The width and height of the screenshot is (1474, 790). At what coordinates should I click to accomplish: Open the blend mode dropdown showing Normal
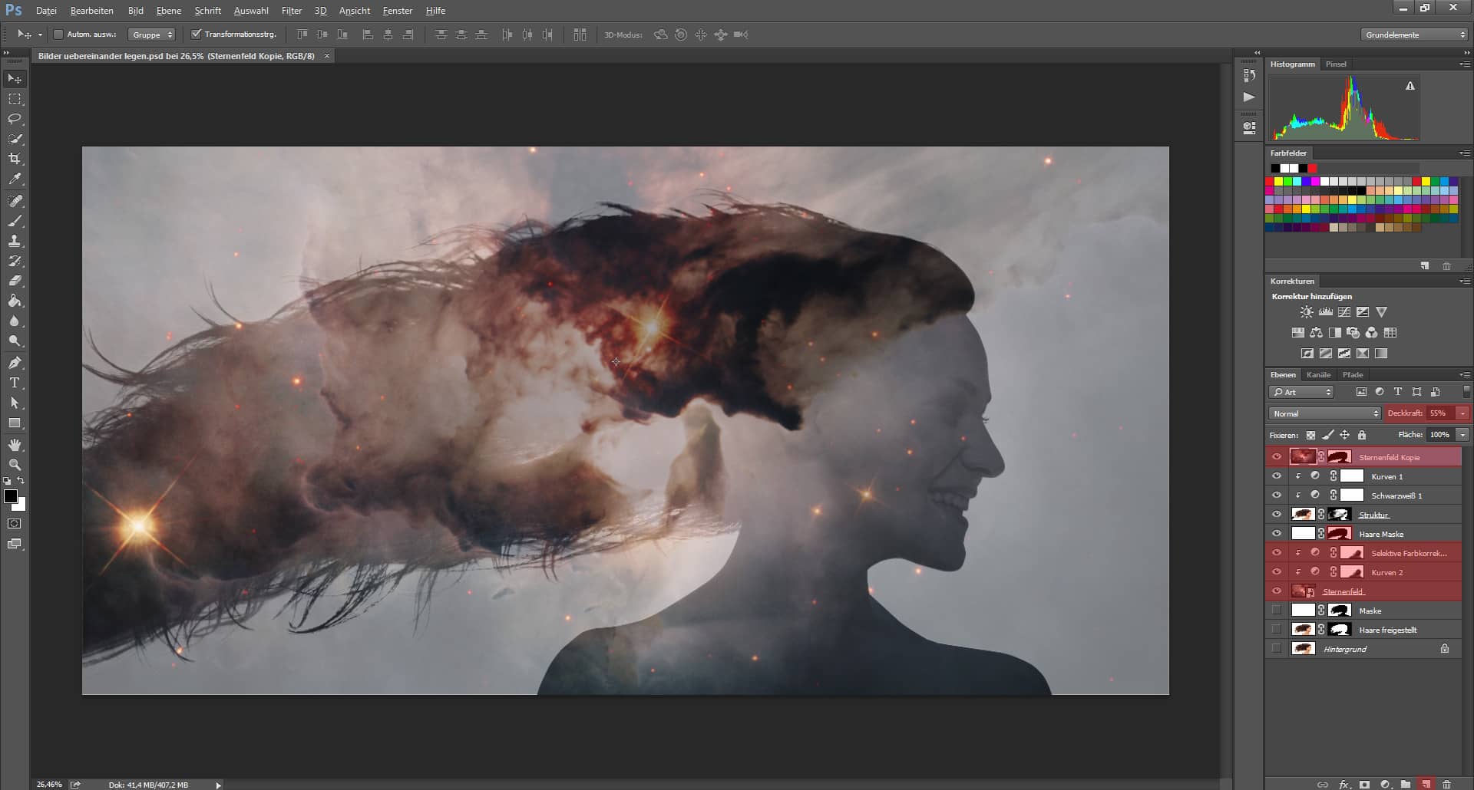(1323, 413)
